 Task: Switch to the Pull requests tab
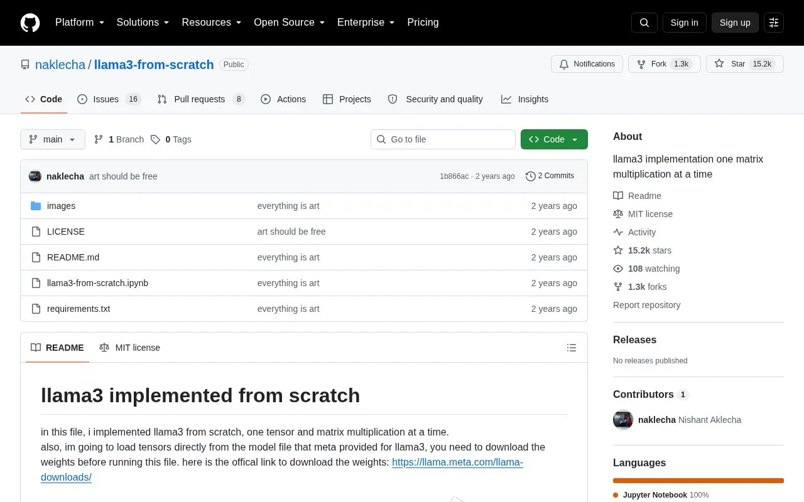tap(201, 99)
